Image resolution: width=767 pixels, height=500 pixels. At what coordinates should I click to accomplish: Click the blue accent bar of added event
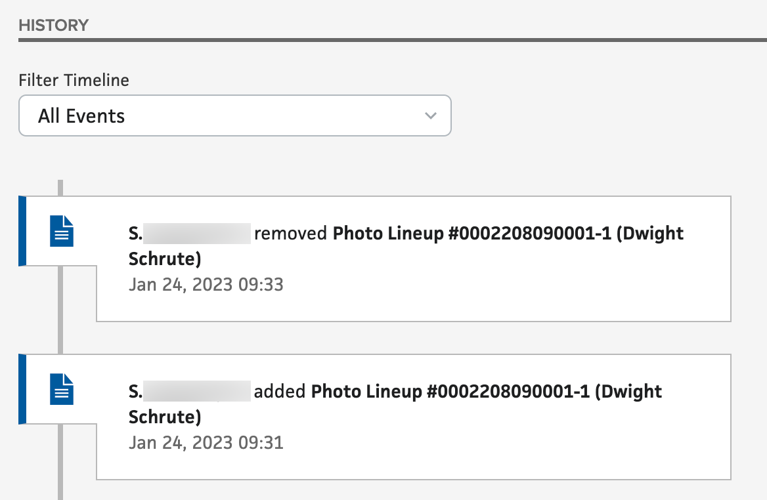pos(22,389)
